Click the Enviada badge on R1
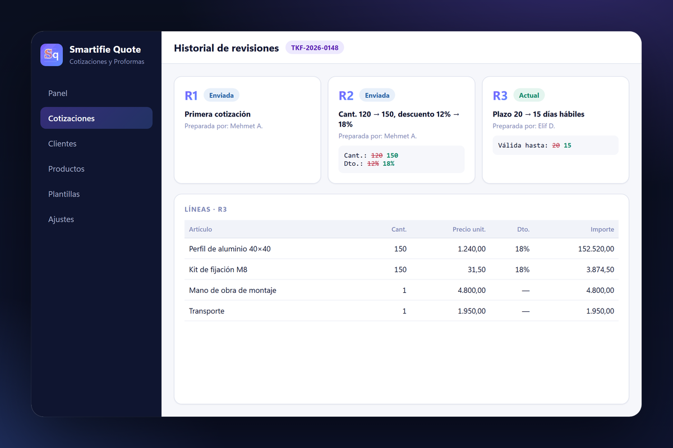Image resolution: width=673 pixels, height=448 pixels. pos(222,95)
